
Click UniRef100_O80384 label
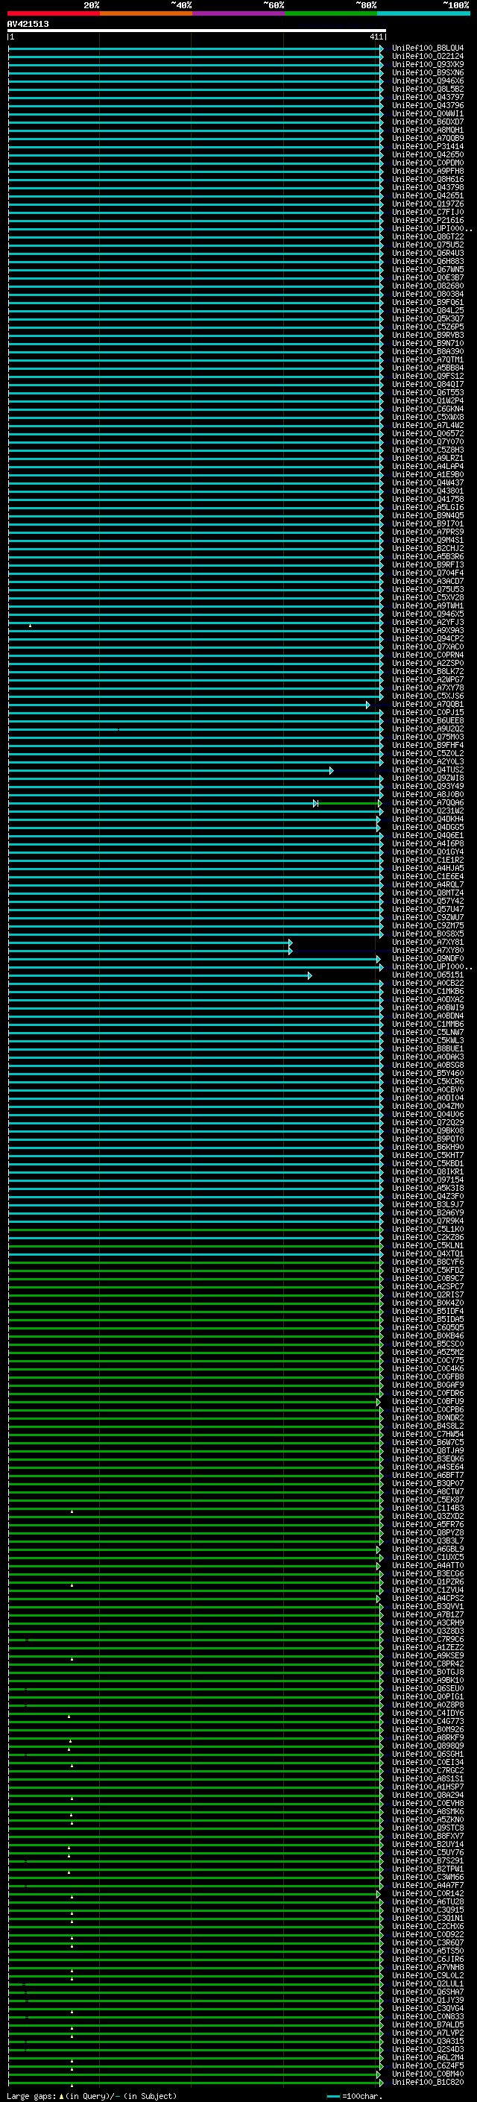tap(427, 294)
